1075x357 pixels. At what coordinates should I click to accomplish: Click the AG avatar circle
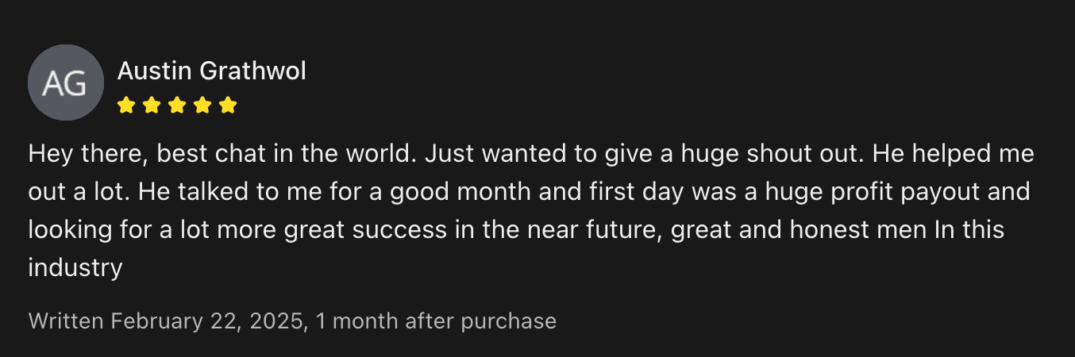[x=65, y=83]
